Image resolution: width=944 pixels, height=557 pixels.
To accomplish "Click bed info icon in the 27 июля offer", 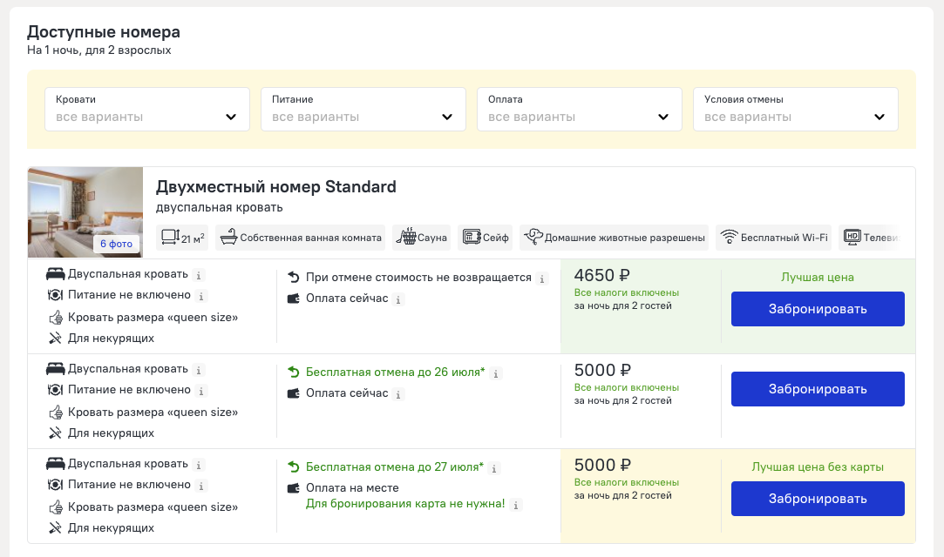I will point(199,465).
